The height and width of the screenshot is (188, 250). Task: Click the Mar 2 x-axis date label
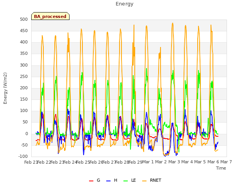point(161,162)
